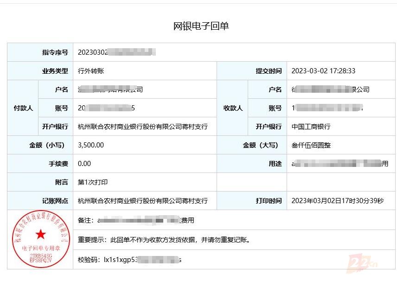Click the 收款人 payee header cell

233,108
